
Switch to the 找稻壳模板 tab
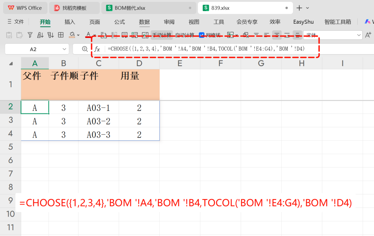pos(75,8)
